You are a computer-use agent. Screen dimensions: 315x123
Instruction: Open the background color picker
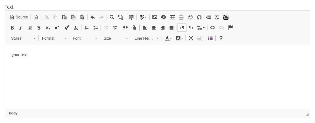179,38
